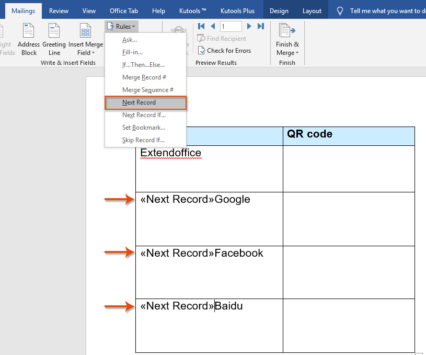
Task: Go to the first record
Action: tap(201, 26)
